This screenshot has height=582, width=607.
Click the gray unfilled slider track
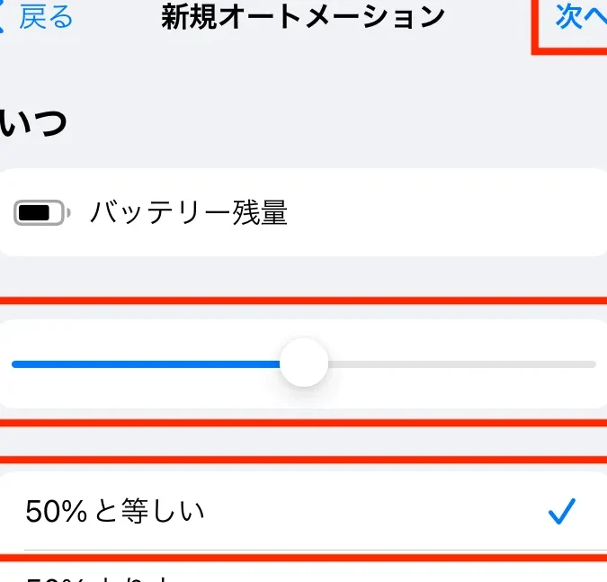(x=462, y=364)
